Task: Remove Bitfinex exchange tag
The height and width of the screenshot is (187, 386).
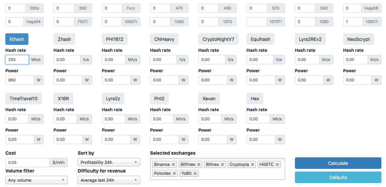Action: tap(199, 164)
